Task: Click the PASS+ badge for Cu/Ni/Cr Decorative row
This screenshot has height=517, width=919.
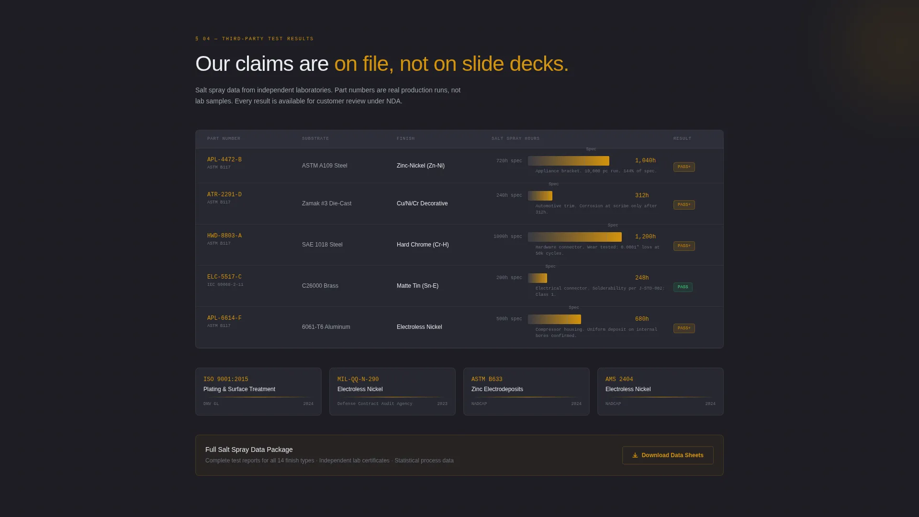Action: [684, 205]
